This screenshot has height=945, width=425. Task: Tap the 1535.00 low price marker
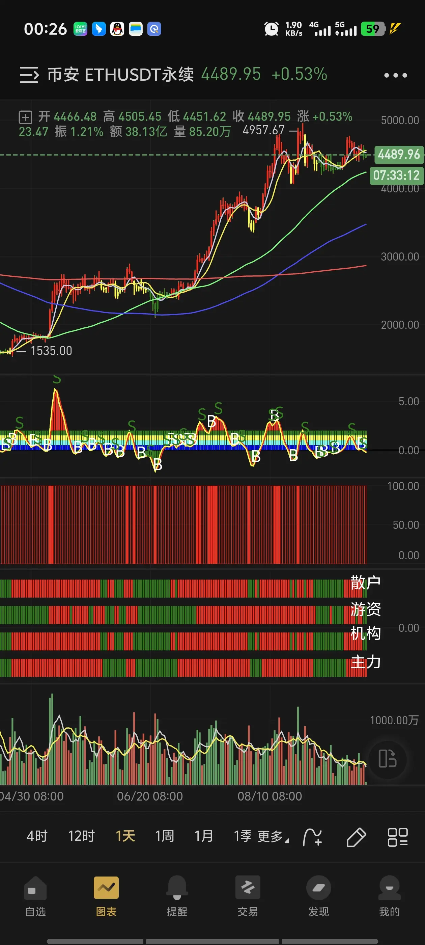click(x=51, y=351)
